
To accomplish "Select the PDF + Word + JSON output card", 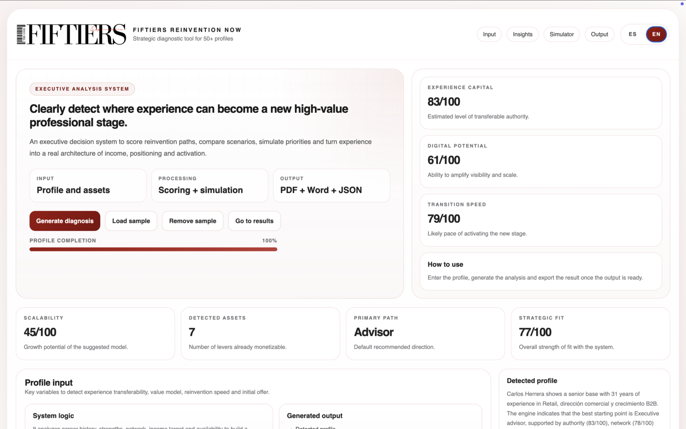I will click(x=331, y=185).
